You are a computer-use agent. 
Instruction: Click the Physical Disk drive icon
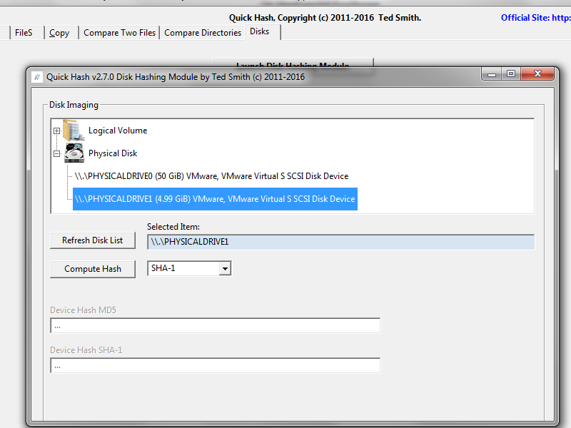point(74,152)
